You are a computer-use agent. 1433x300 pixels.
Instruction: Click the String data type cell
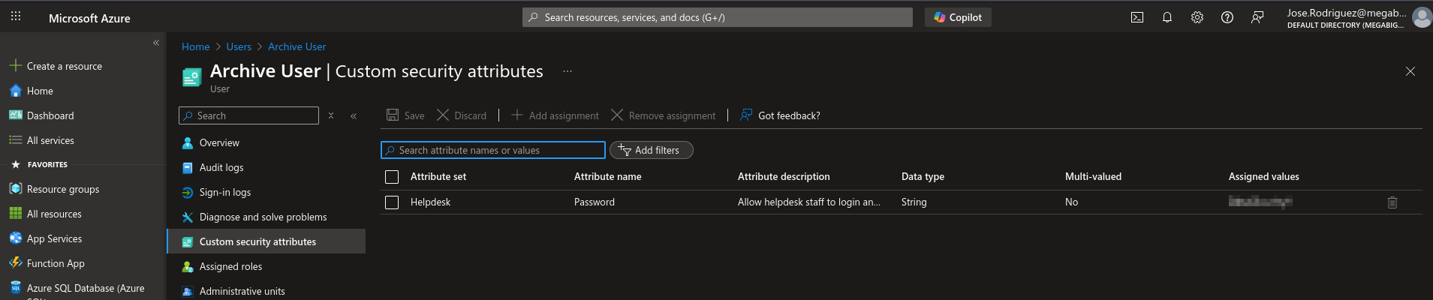[914, 202]
